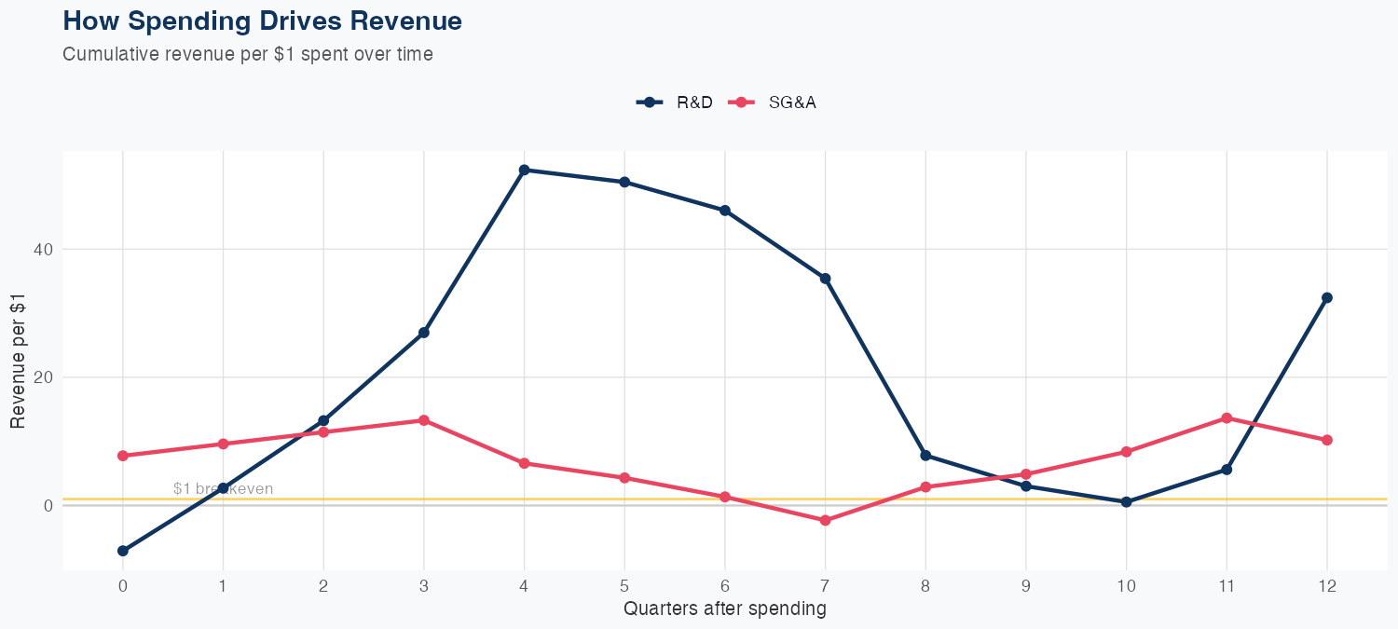Viewport: 1398px width, 629px height.
Task: Click the $1 breakeven label
Action: point(223,488)
